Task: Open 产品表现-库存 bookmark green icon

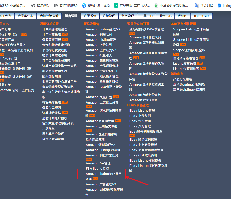Action: (x=116, y=5)
